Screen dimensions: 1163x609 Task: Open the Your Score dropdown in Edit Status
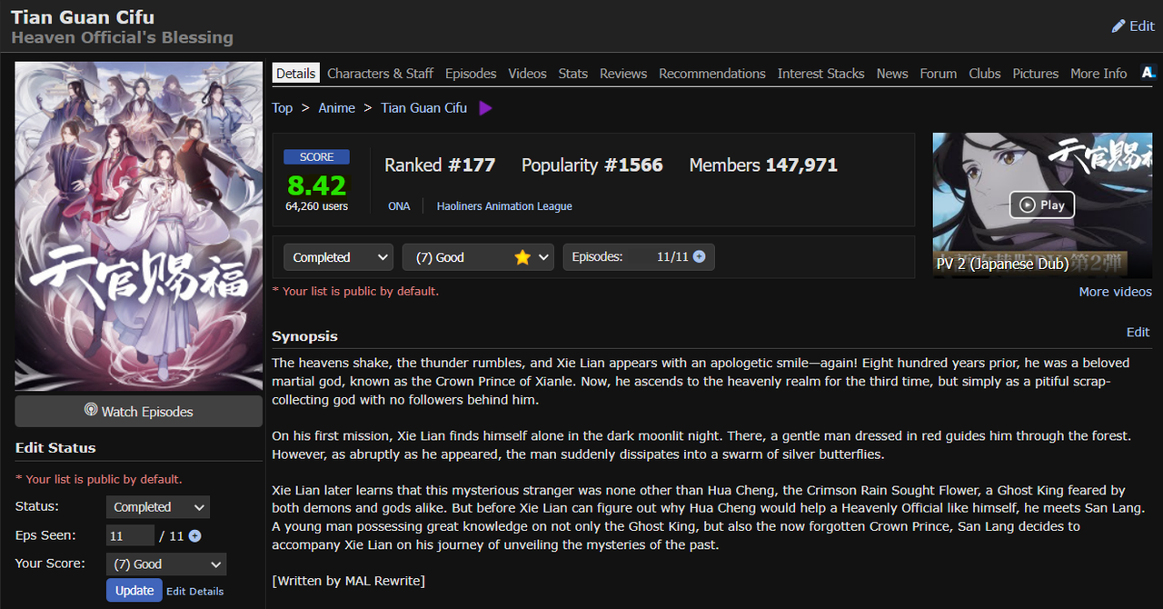tap(166, 564)
